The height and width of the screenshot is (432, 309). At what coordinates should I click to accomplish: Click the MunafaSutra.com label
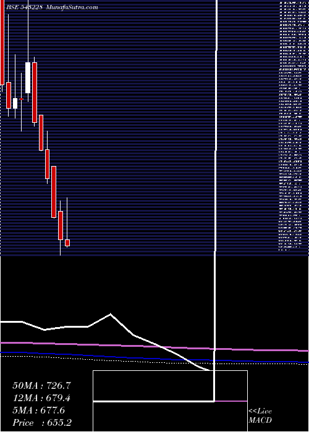[x=72, y=7]
